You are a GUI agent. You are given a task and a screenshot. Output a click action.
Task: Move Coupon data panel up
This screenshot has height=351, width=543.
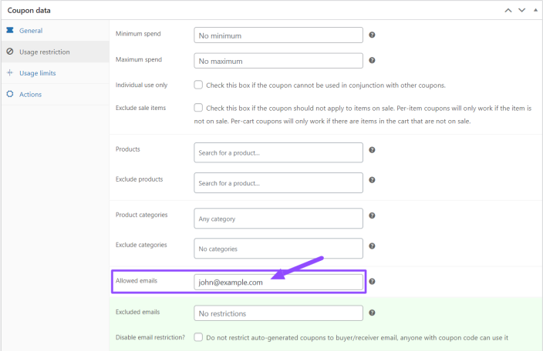tap(508, 10)
